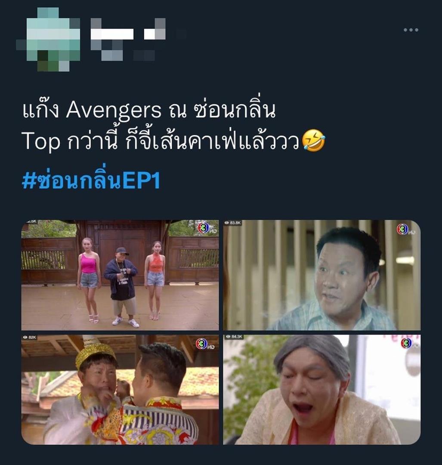Click the 83.8K eye view counter
This screenshot has width=442, height=465.
coord(233,223)
